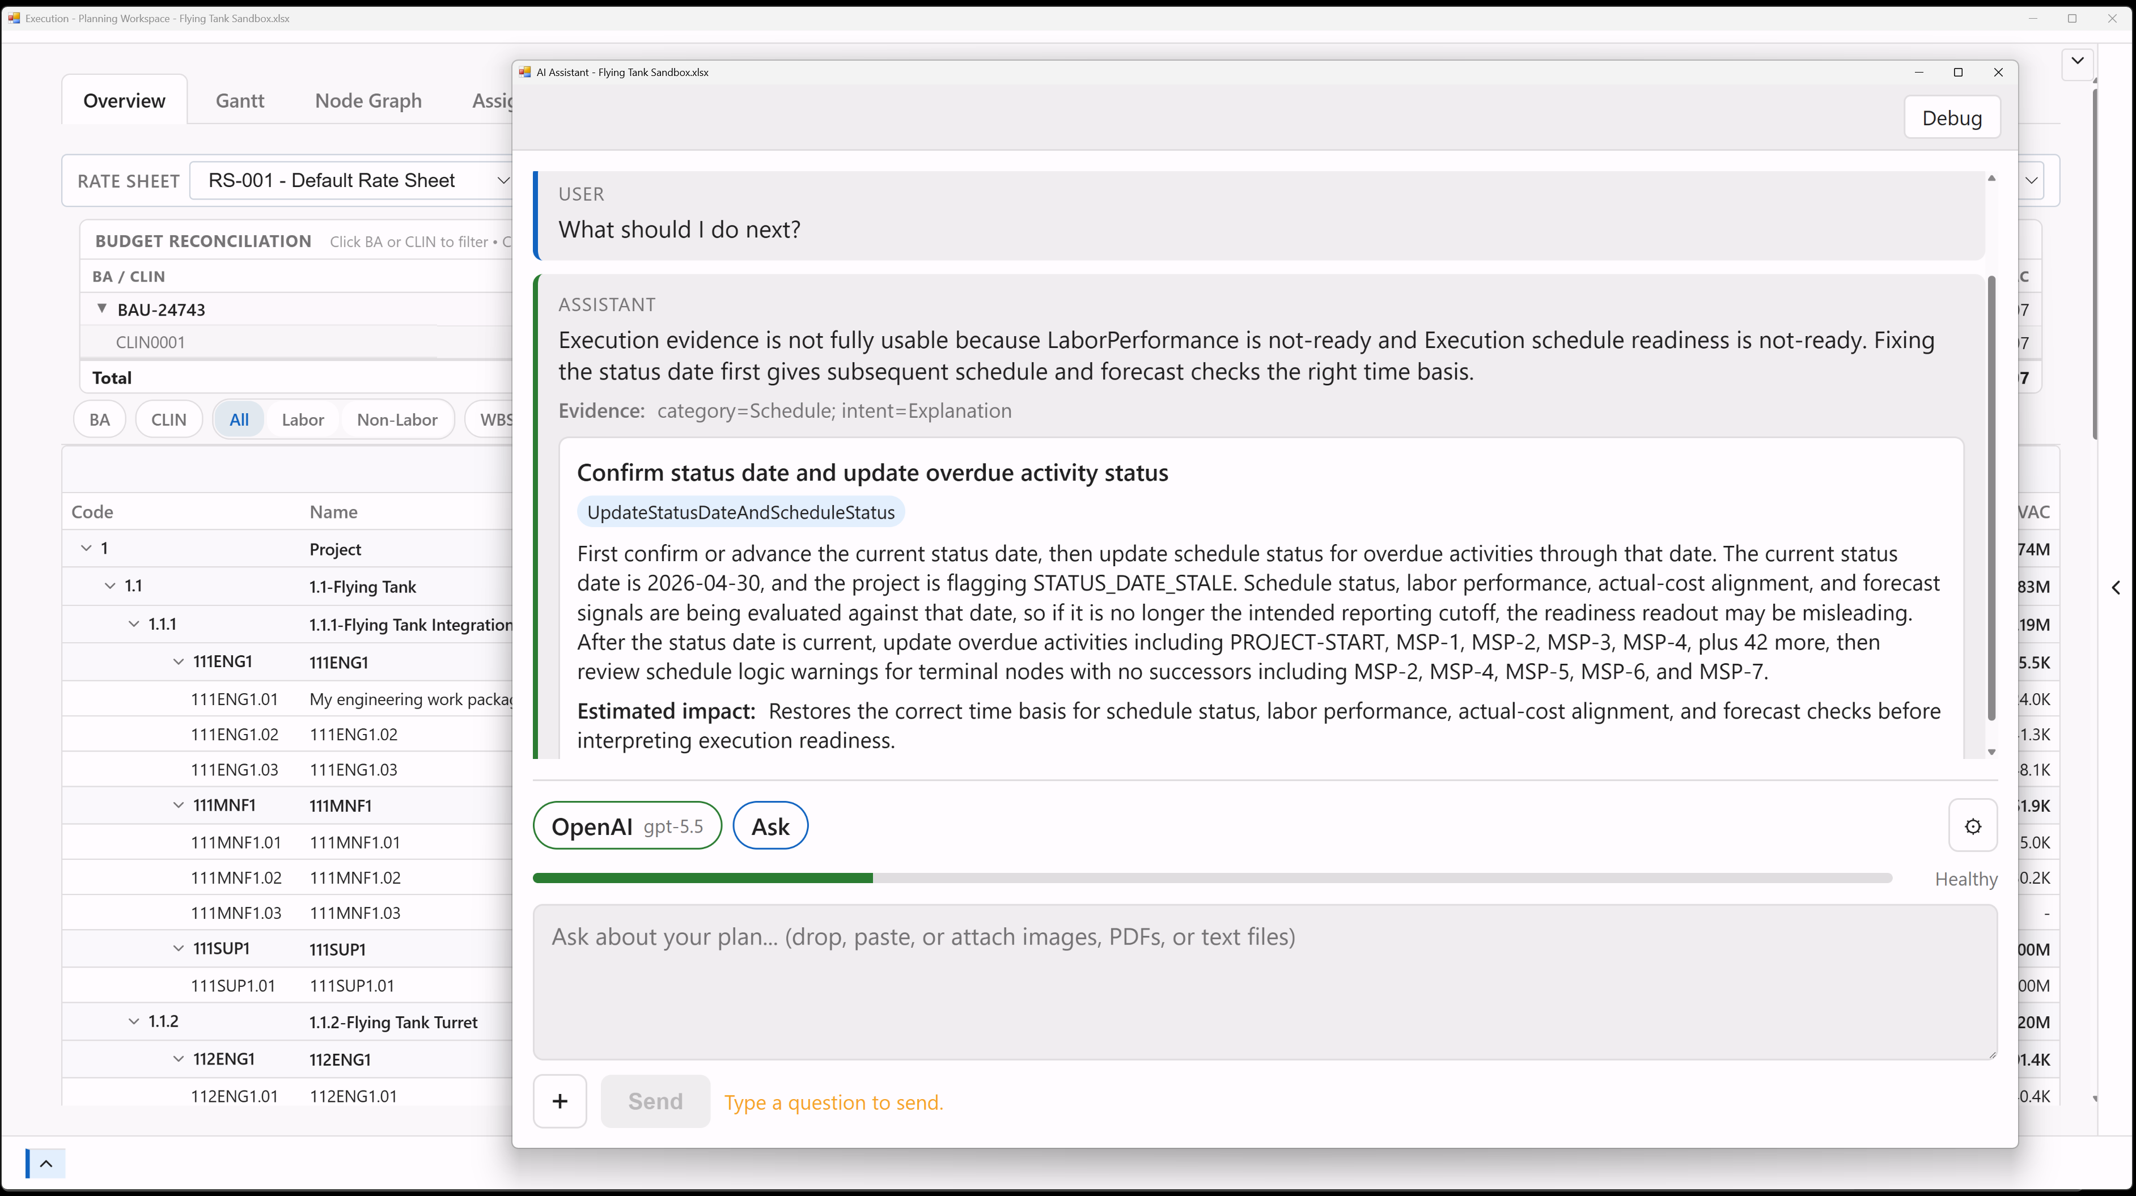Click the user message 'What should I do next?'
Screen dimensions: 2136x1196
pyautogui.click(x=679, y=230)
